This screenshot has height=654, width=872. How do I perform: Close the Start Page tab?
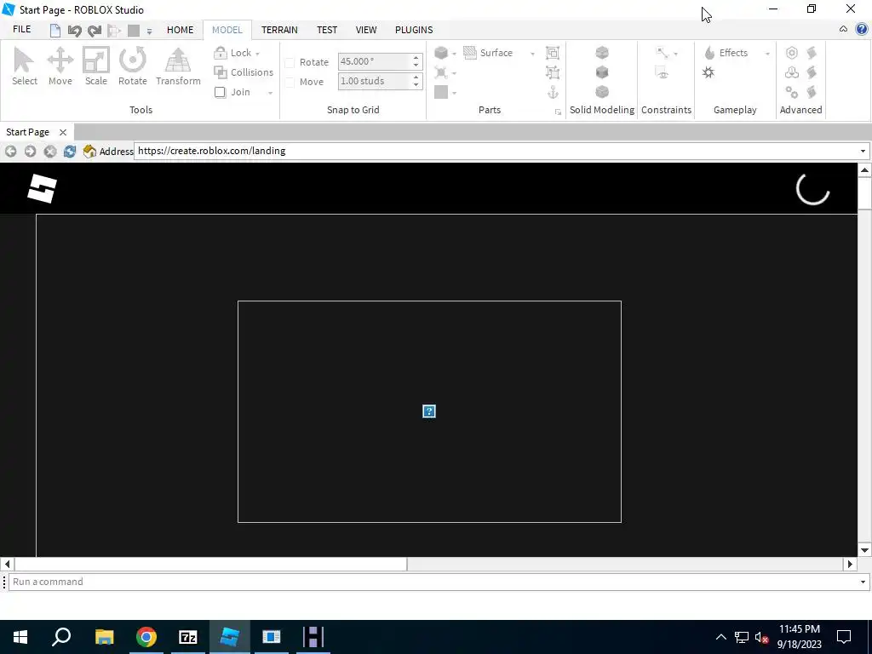tap(63, 132)
